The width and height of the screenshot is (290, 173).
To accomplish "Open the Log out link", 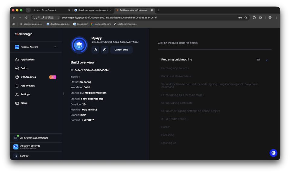I will (x=24, y=156).
